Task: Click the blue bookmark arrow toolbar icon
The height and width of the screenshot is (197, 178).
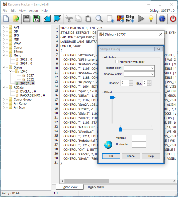Action: (x=57, y=18)
